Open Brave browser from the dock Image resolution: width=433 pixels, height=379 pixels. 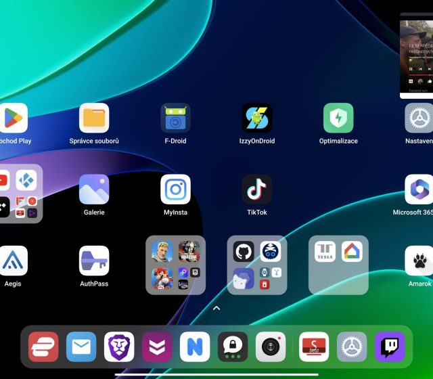click(x=119, y=347)
